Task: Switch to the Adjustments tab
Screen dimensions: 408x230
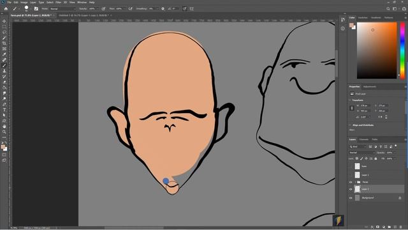Action: point(370,87)
